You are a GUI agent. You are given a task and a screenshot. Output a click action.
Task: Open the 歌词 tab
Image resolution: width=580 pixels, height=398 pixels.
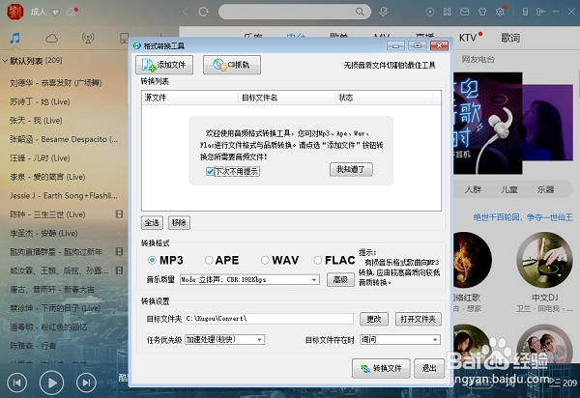click(x=510, y=38)
